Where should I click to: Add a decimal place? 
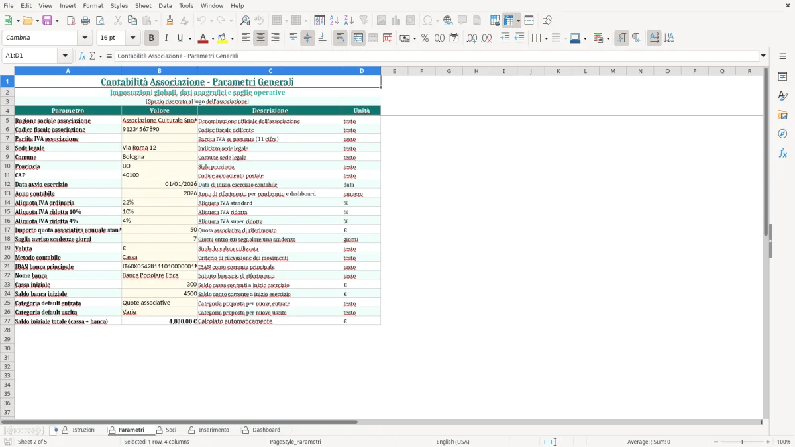pos(472,38)
